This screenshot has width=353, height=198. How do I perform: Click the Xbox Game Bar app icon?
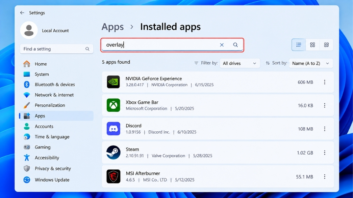pyautogui.click(x=113, y=105)
